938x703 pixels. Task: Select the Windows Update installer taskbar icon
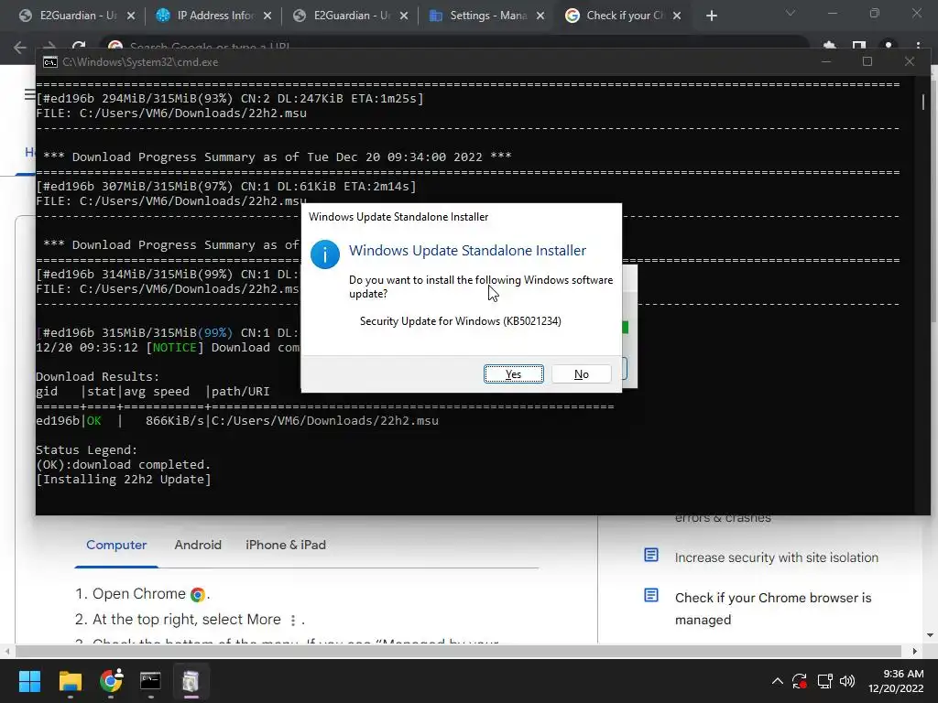point(191,681)
